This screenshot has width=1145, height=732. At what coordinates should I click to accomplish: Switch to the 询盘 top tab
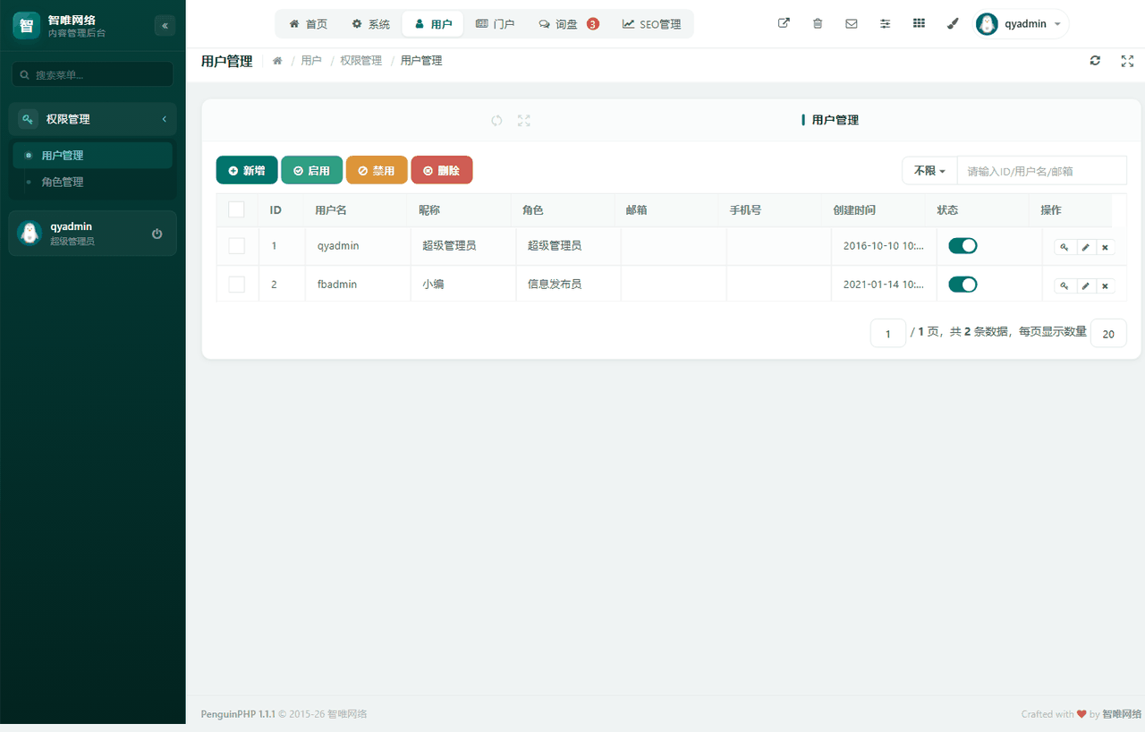coord(568,24)
